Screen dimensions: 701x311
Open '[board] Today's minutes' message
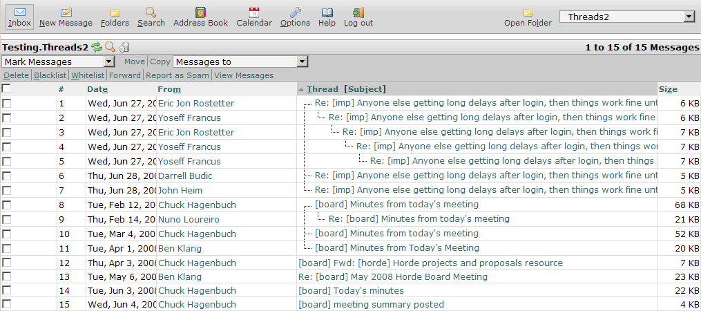[351, 291]
